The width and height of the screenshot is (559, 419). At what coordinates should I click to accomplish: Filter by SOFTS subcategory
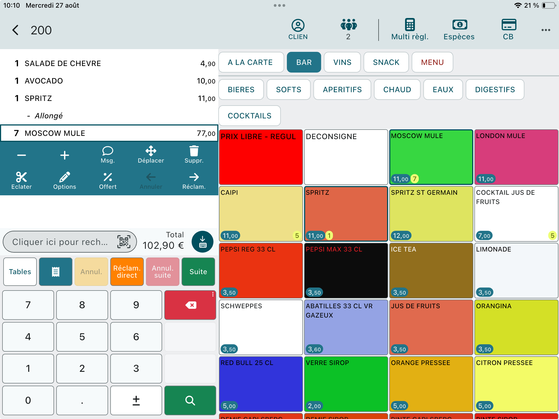(289, 89)
